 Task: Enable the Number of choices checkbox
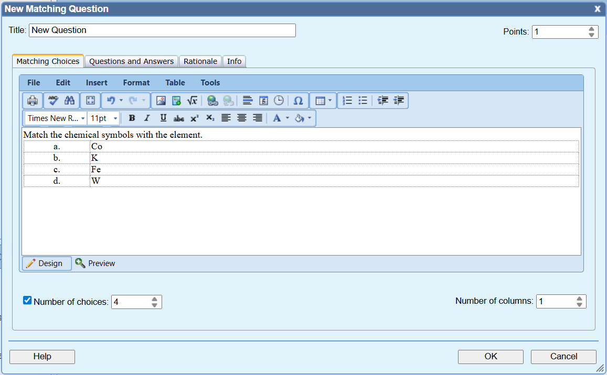click(x=27, y=300)
